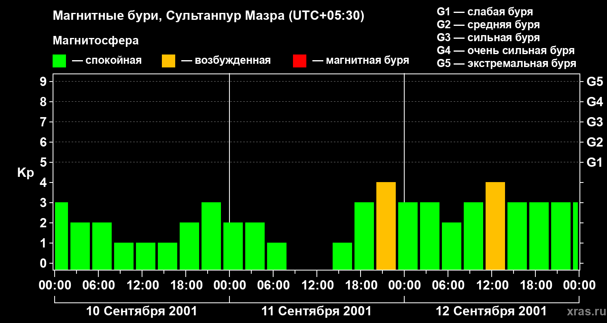607x323 pixels.
Task: Click 'G1 — слабая буря' legend line
Action: tap(485, 12)
